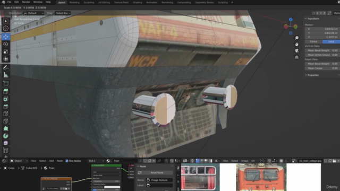The height and width of the screenshot is (191, 340).
Task: Open the image editor Image menu
Action: click(244, 161)
